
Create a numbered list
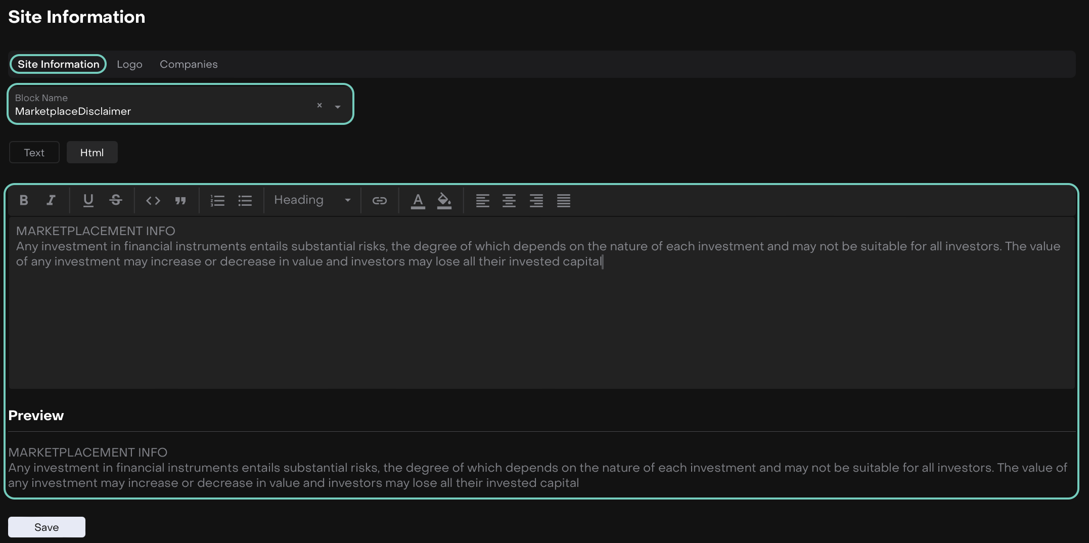point(217,201)
